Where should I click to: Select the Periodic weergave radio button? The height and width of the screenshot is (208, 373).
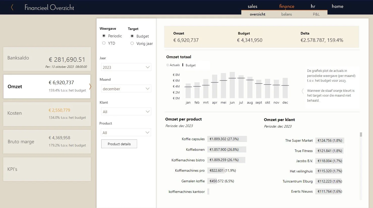coord(104,36)
